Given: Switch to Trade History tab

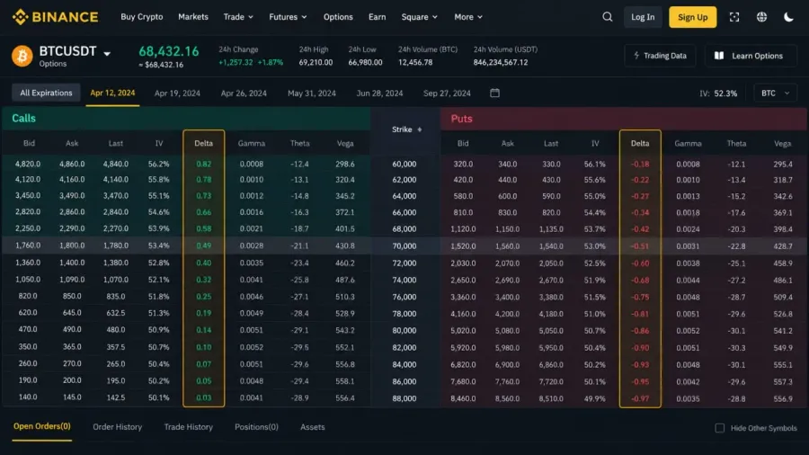Looking at the screenshot, I should coord(189,426).
